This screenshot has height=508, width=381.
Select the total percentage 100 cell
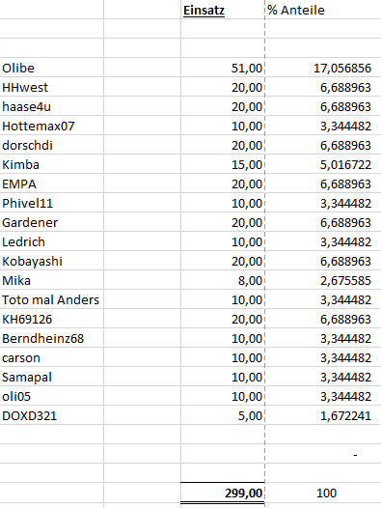(x=323, y=493)
